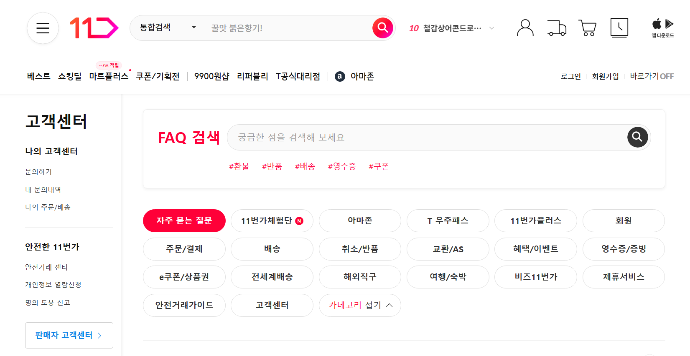The image size is (690, 356).
Task: Open 개인정보 열람신청 in the sidebar
Action: click(x=53, y=285)
